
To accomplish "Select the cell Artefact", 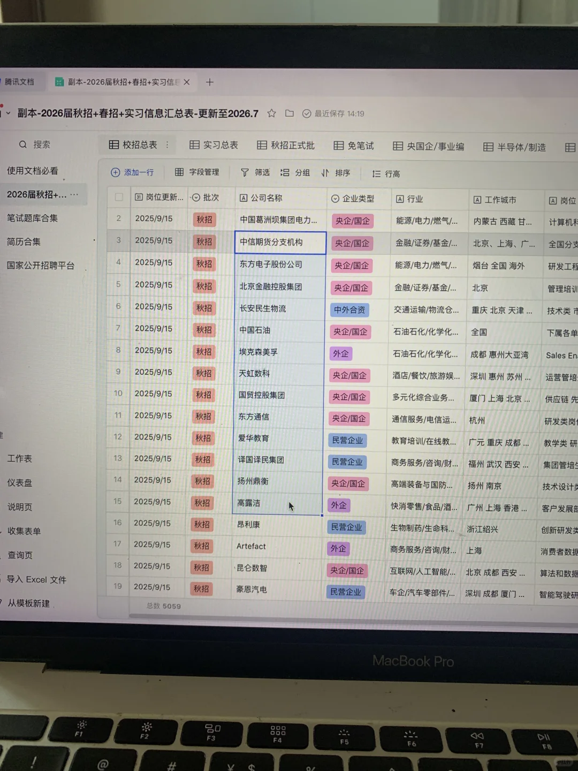I will (278, 546).
